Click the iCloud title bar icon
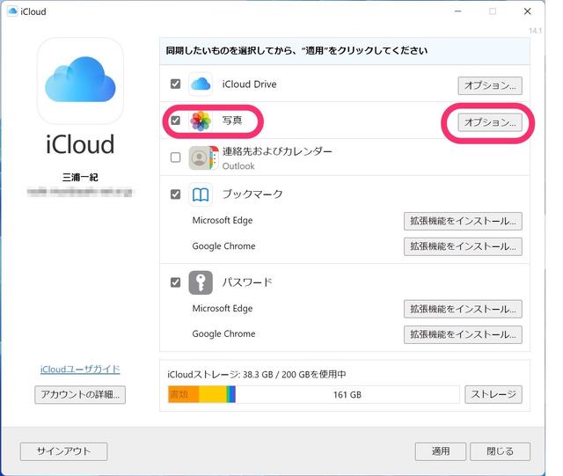 (x=12, y=11)
